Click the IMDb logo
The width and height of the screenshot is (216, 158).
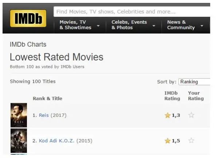tap(28, 18)
